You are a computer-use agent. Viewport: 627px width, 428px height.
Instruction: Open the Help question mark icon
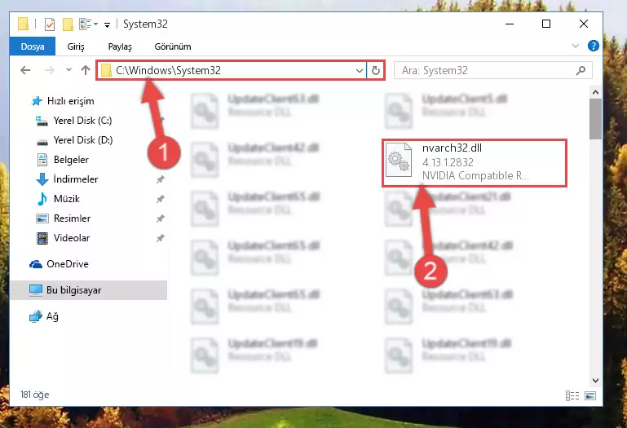pyautogui.click(x=593, y=46)
